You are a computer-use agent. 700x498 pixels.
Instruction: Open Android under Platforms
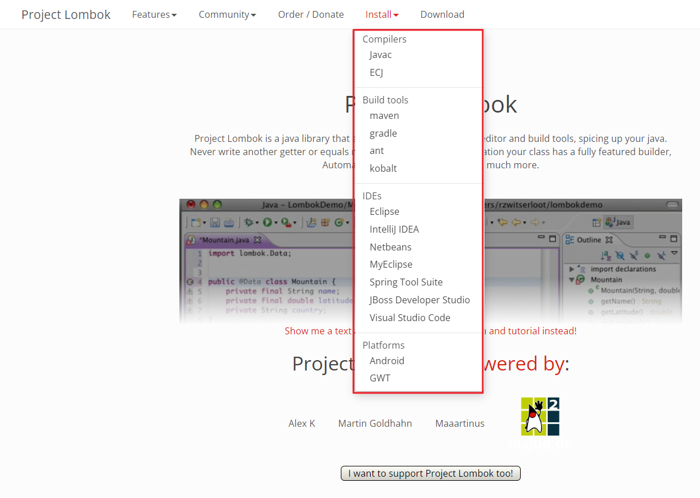(387, 361)
